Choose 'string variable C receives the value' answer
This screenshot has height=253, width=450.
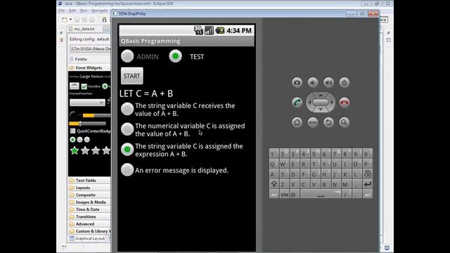point(127,110)
